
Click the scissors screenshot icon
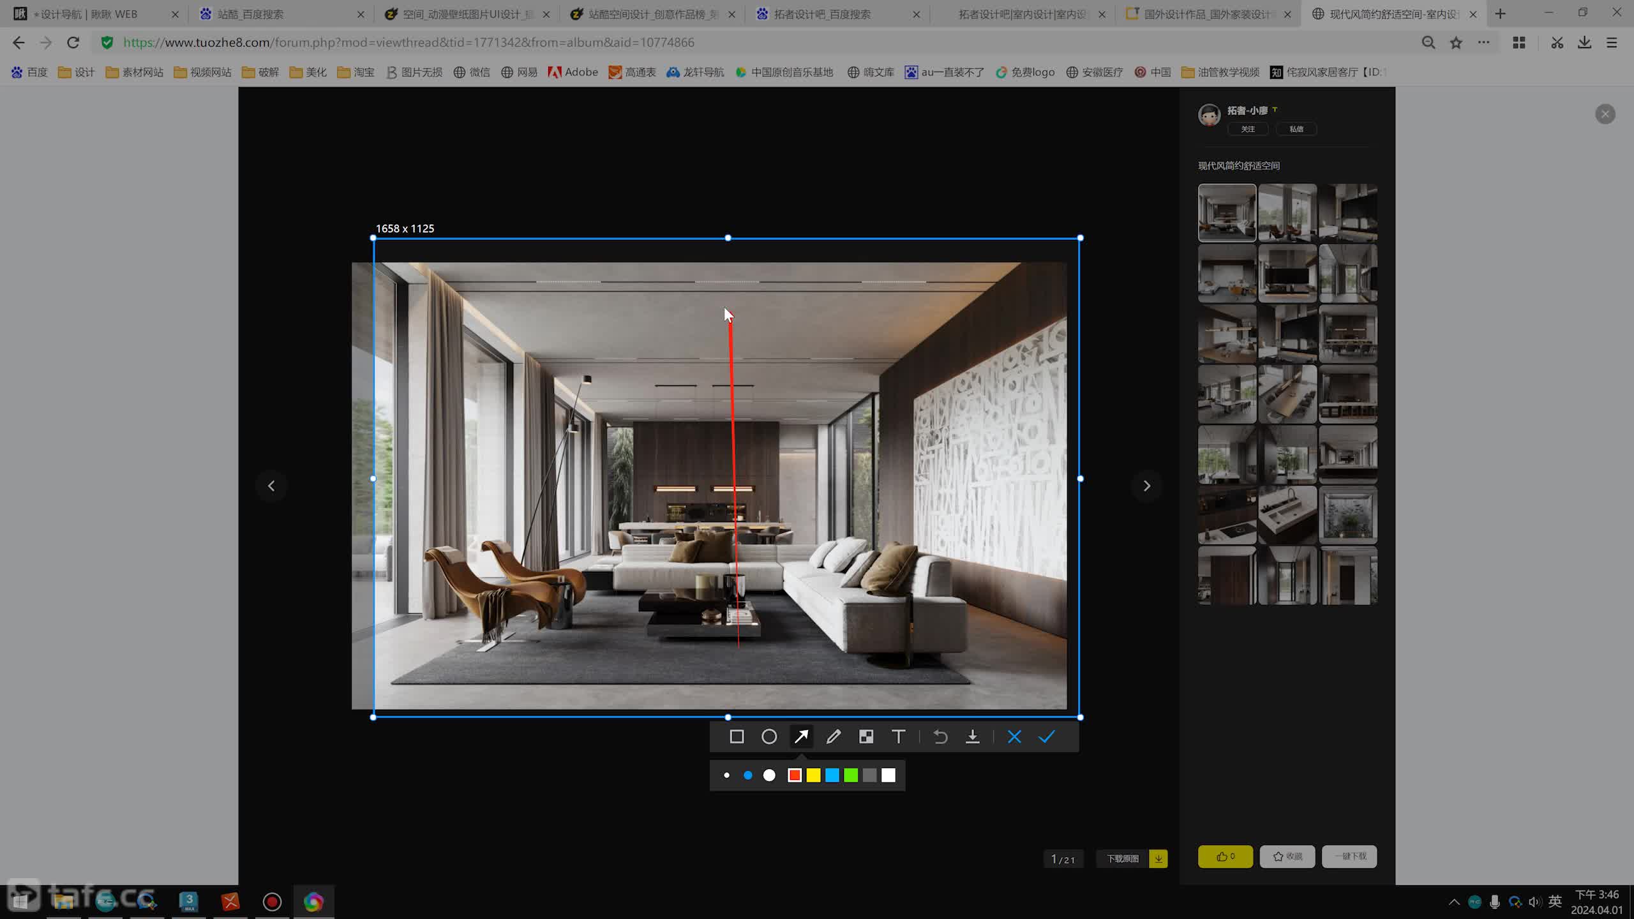pos(1557,43)
